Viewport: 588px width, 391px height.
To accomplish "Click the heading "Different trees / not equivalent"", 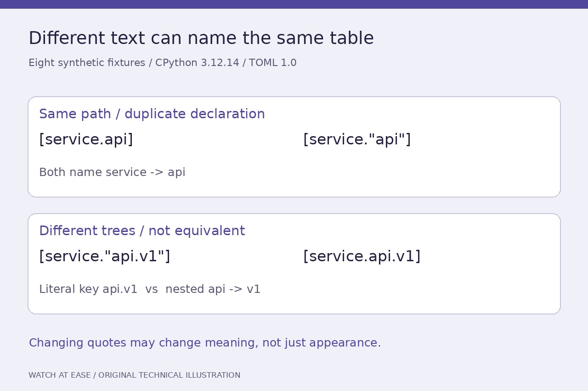I will coord(142,231).
